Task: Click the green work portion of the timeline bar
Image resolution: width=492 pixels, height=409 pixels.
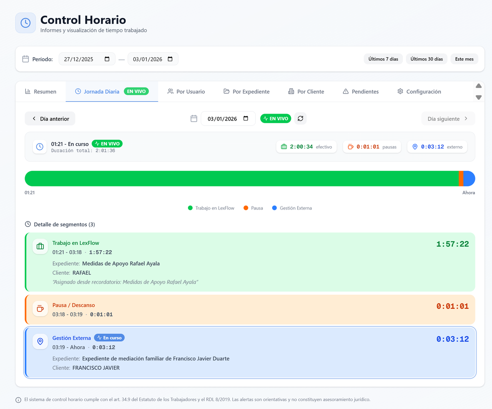Action: 242,178
